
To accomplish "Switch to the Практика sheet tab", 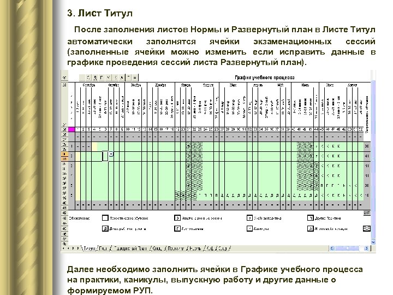I will [x=176, y=249].
